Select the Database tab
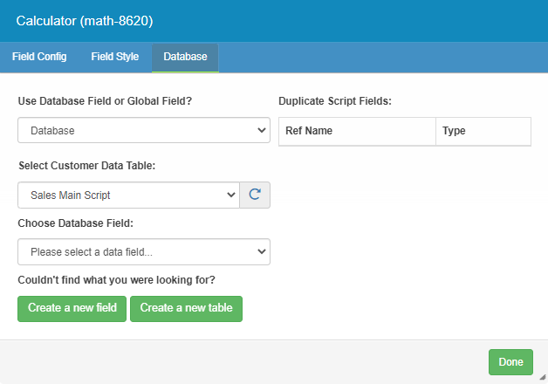Viewport: 548px width, 384px height. tap(185, 57)
